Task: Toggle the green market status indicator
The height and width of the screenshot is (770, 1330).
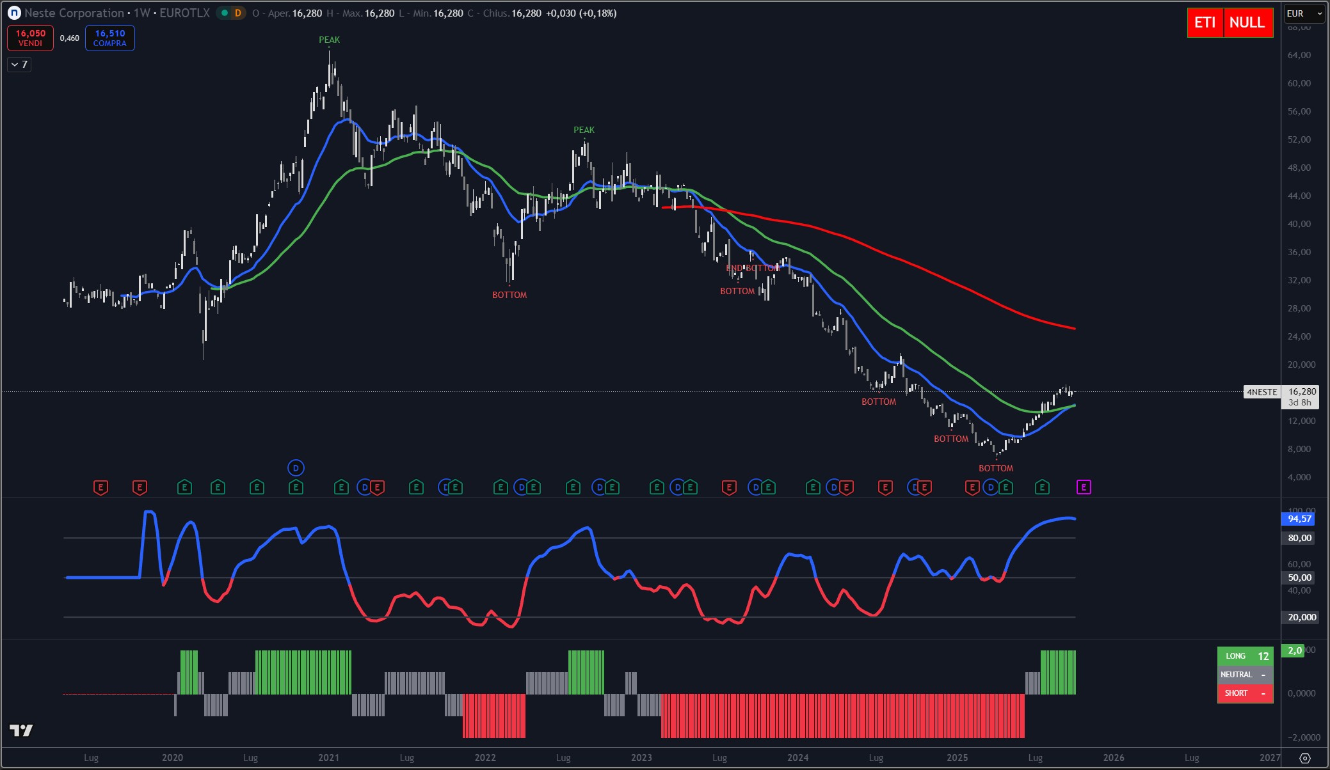Action: click(224, 13)
